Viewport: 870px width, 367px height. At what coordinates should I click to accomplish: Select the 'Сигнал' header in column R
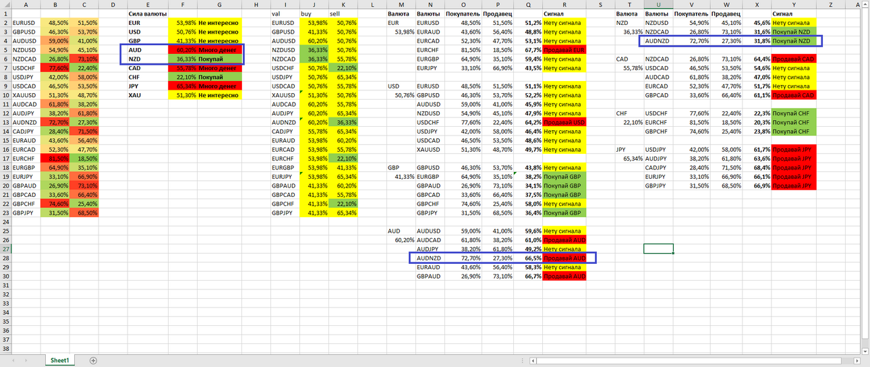click(x=564, y=13)
